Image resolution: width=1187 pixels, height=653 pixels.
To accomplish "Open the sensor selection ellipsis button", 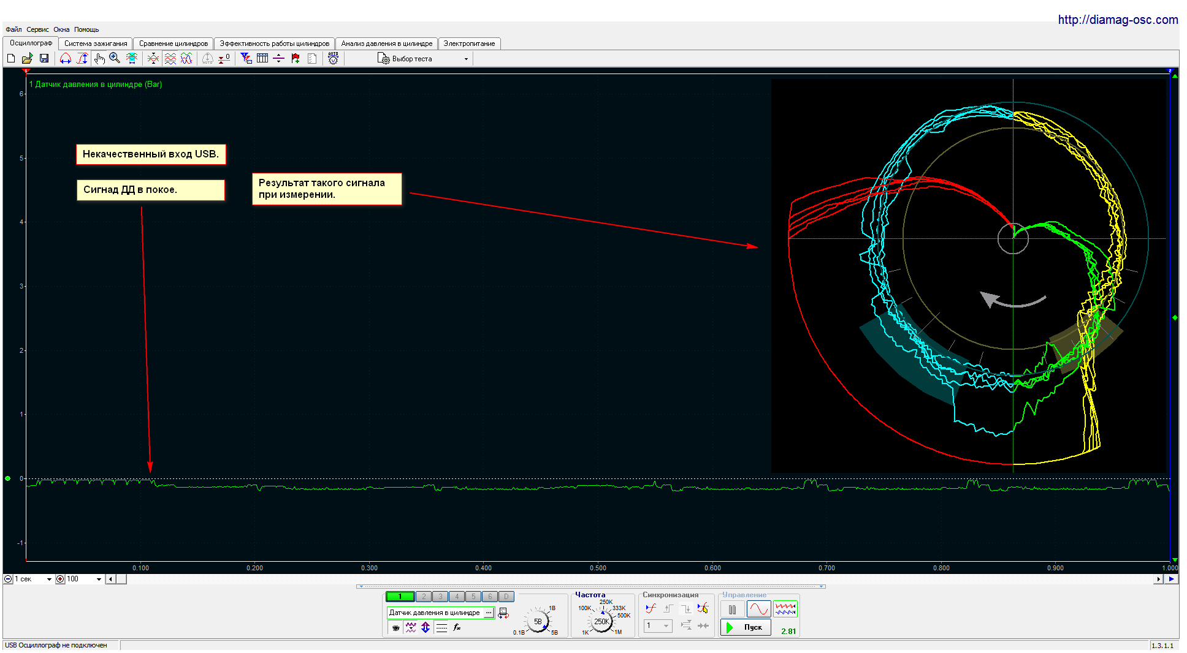I will pos(489,613).
